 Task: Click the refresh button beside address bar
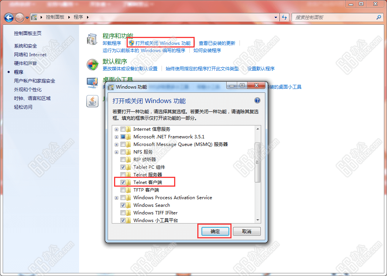click(x=285, y=17)
